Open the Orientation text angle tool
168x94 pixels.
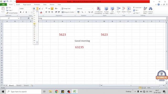click(x=56, y=9)
